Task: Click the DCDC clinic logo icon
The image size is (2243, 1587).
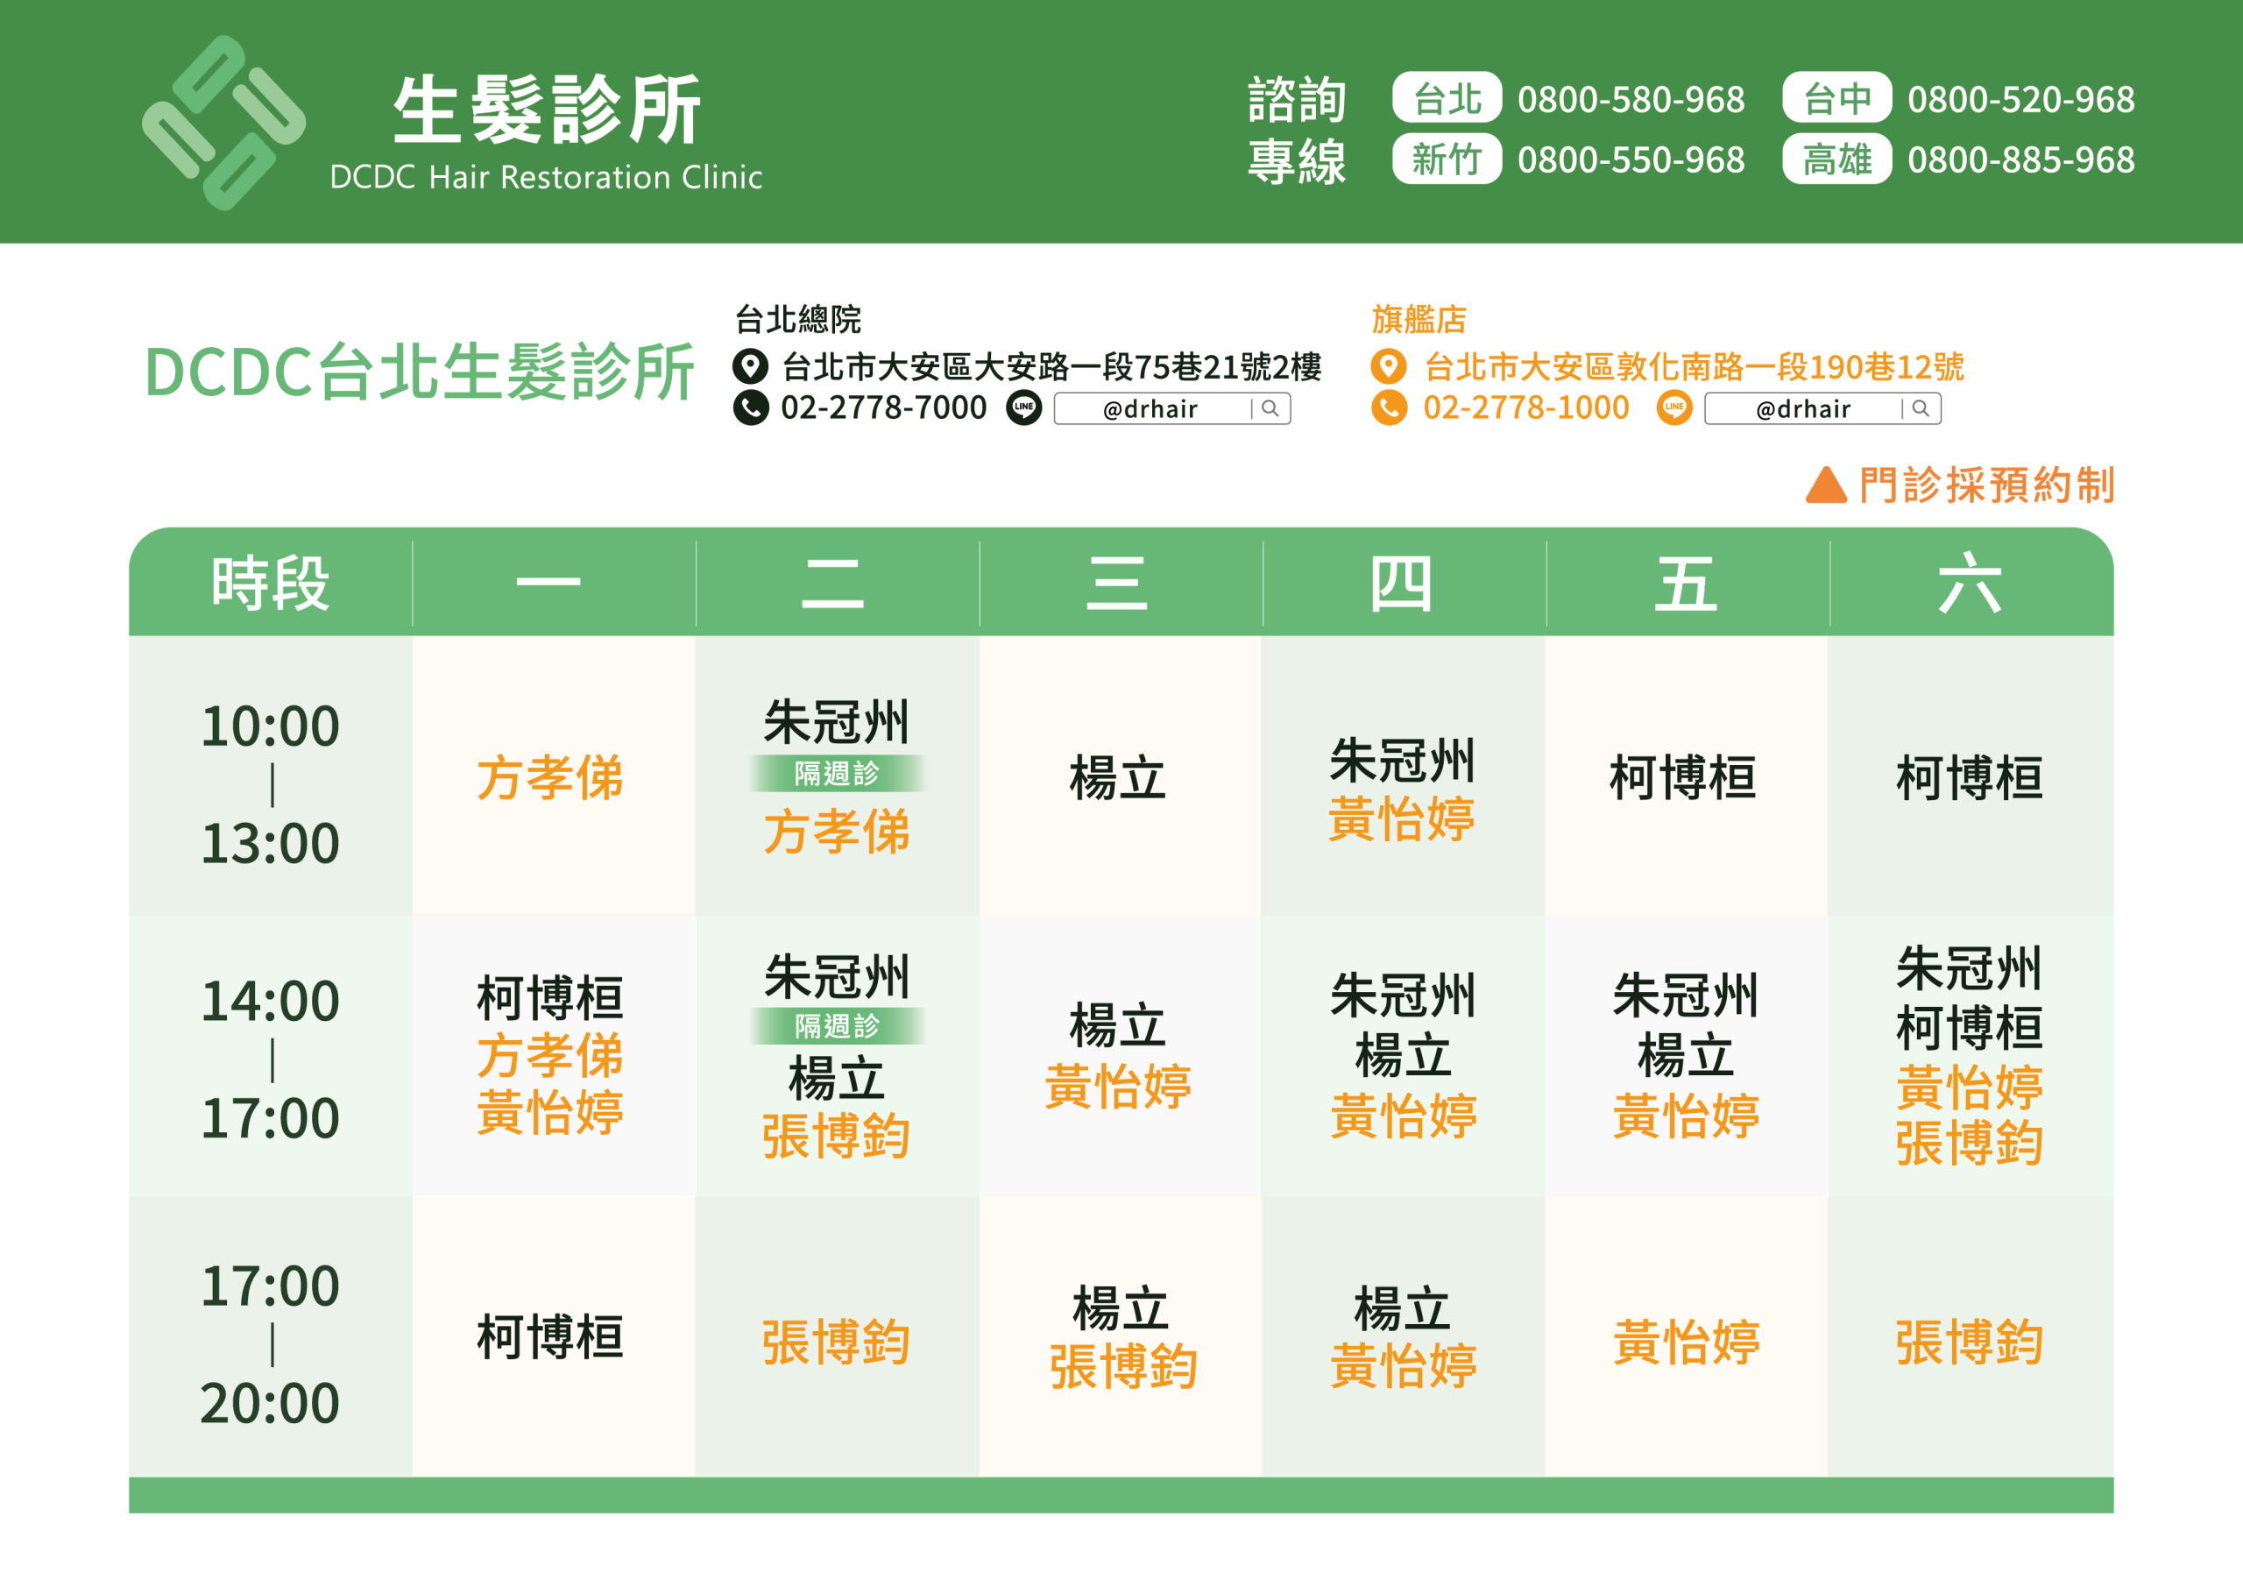Action: click(x=223, y=124)
